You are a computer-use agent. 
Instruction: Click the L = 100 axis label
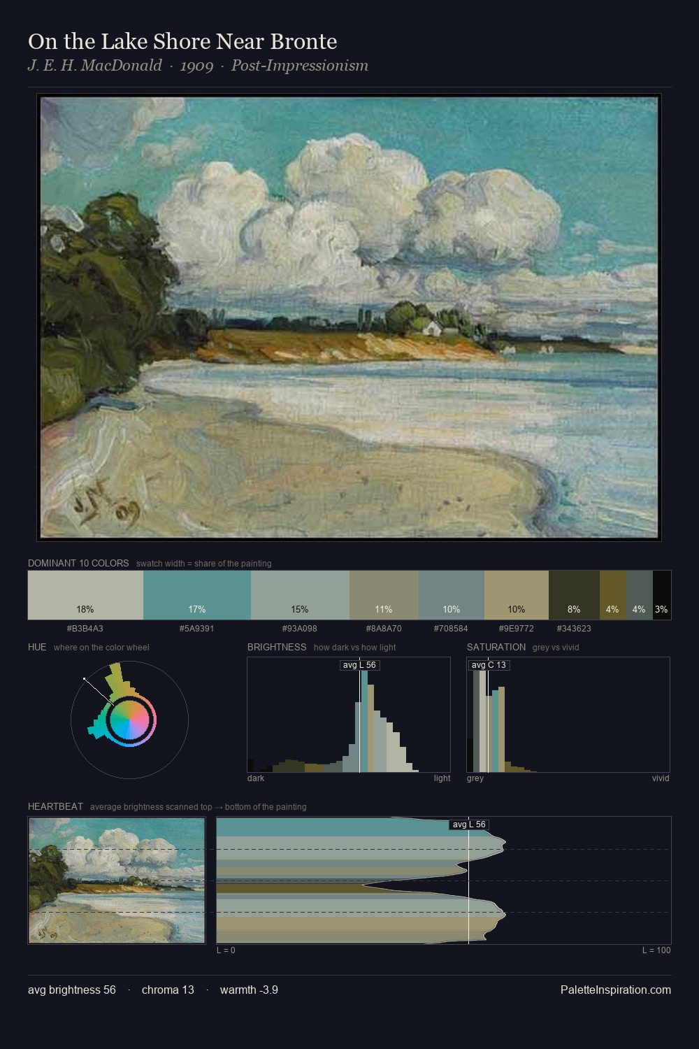pyautogui.click(x=656, y=950)
